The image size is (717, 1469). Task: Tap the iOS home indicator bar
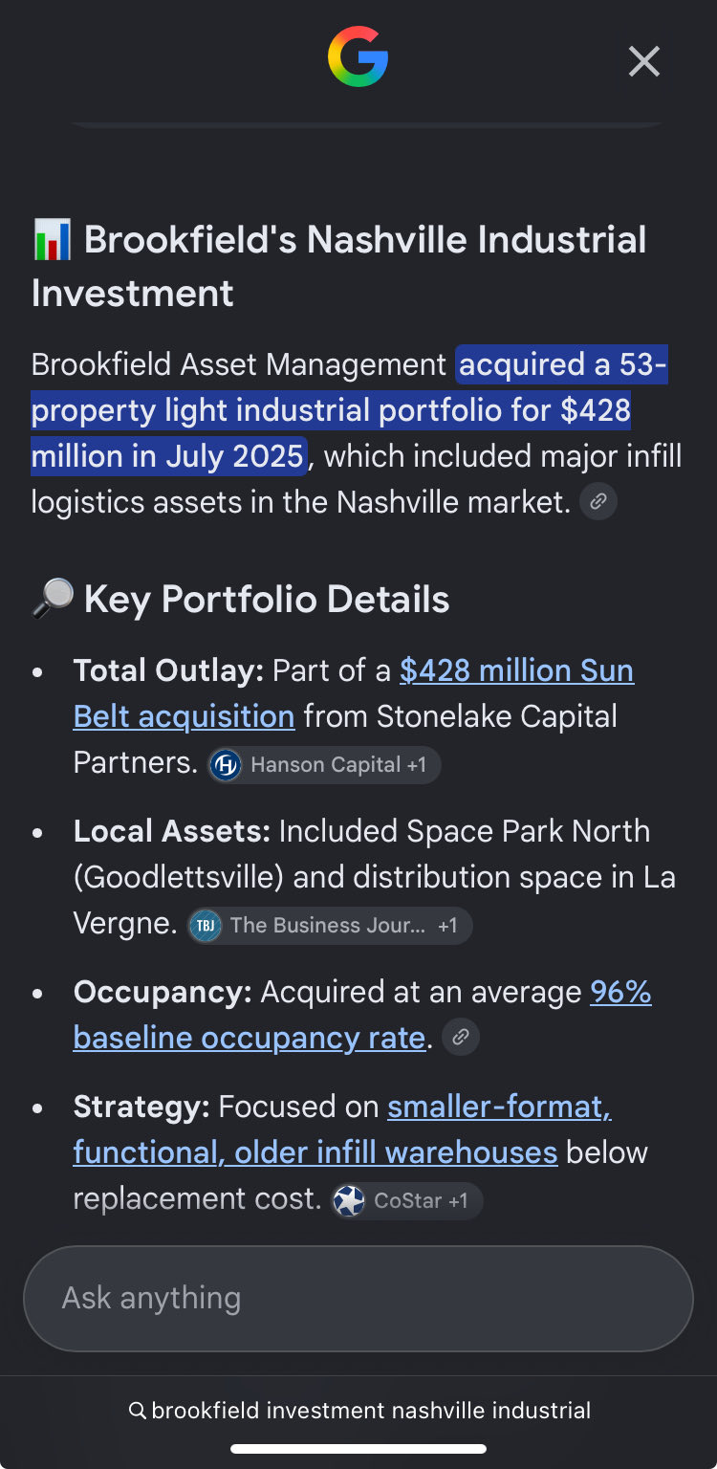(x=358, y=1449)
